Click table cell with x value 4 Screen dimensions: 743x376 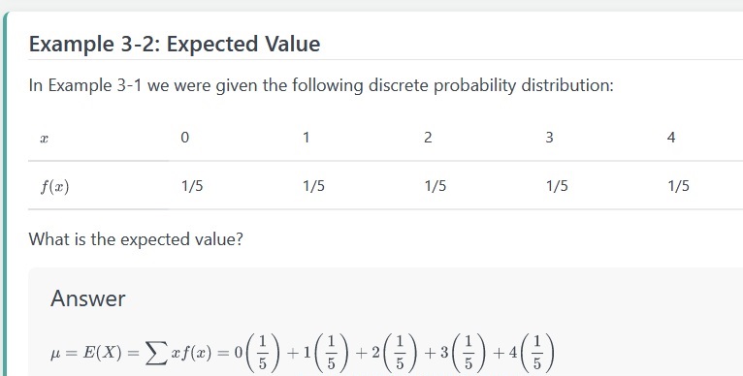(699, 138)
